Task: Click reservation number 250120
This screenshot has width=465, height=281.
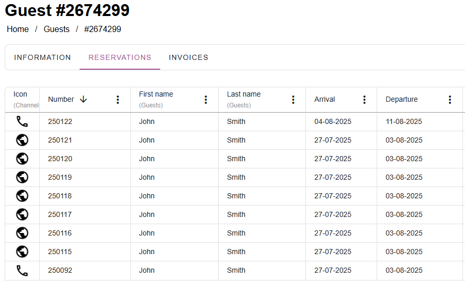Action: (x=60, y=159)
